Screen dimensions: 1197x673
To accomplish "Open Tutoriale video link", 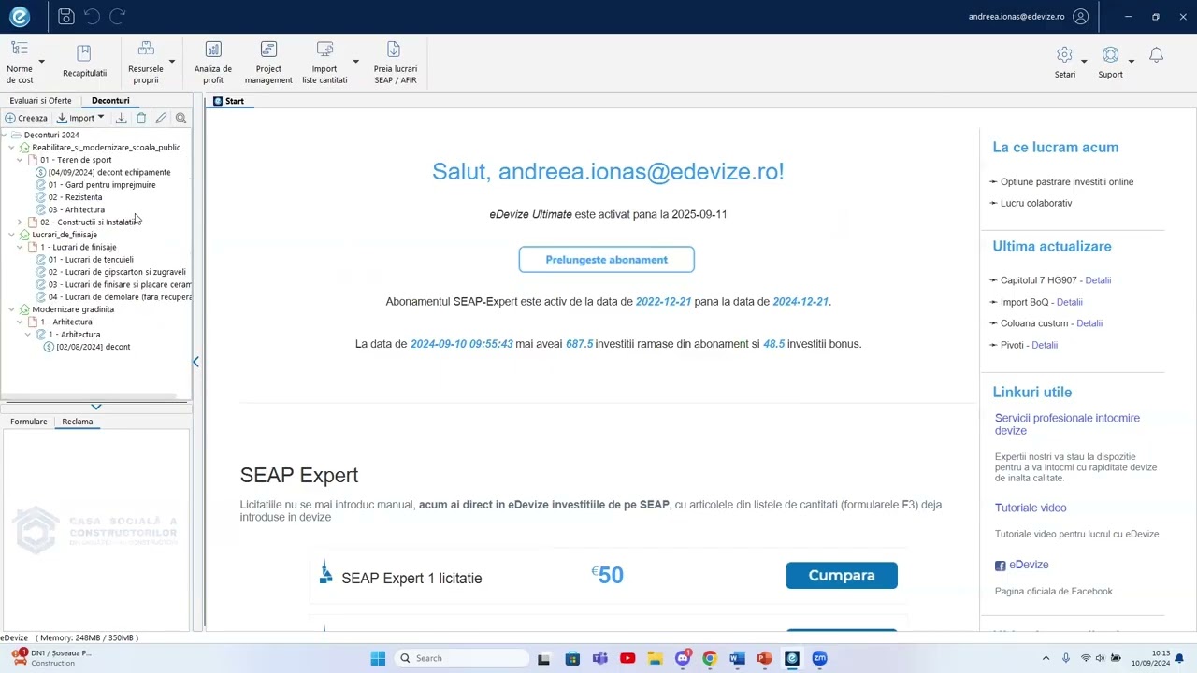I will point(1031,508).
